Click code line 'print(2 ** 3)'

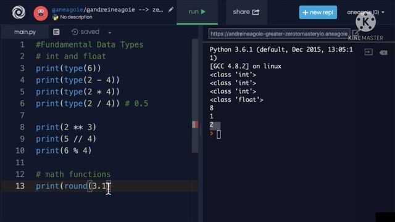click(66, 127)
